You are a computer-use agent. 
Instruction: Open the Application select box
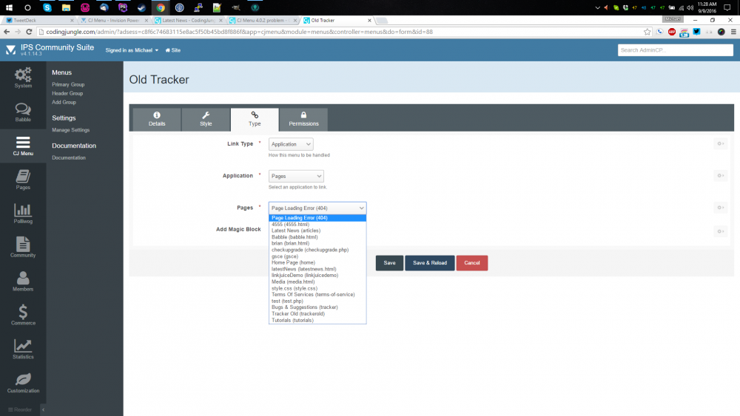tap(296, 177)
